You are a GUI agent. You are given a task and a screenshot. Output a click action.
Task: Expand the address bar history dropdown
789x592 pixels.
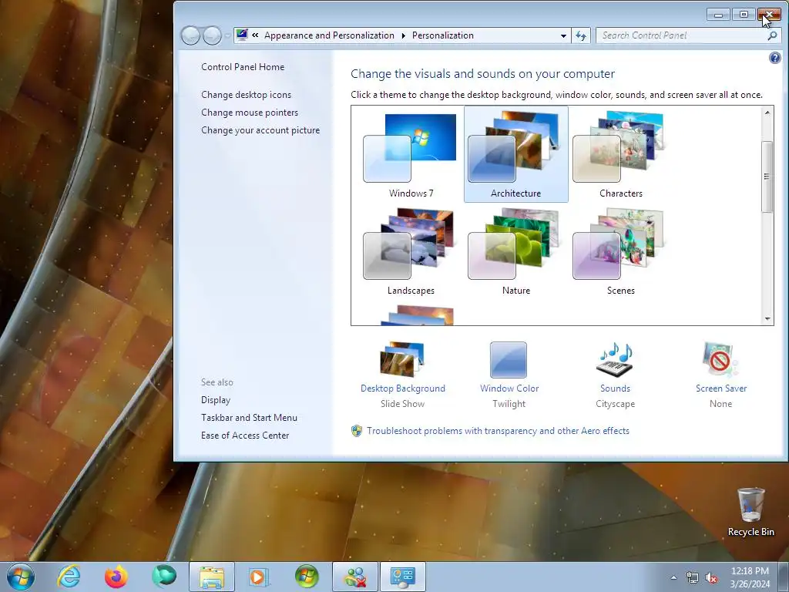coord(563,35)
